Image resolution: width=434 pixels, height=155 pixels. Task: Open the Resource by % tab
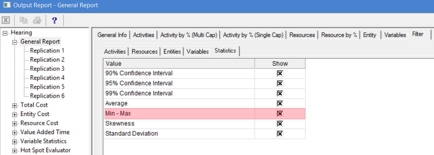click(339, 35)
